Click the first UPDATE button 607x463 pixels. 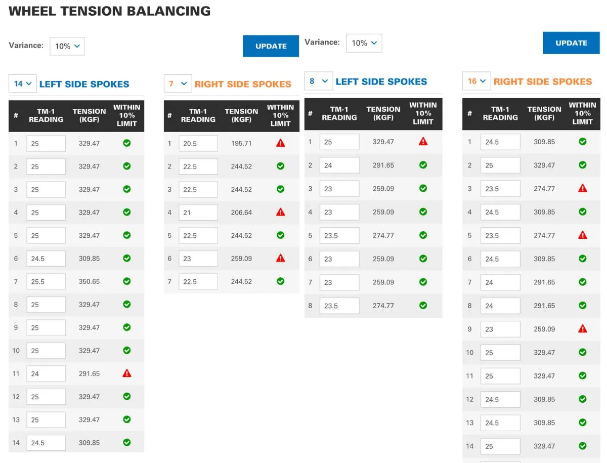271,46
